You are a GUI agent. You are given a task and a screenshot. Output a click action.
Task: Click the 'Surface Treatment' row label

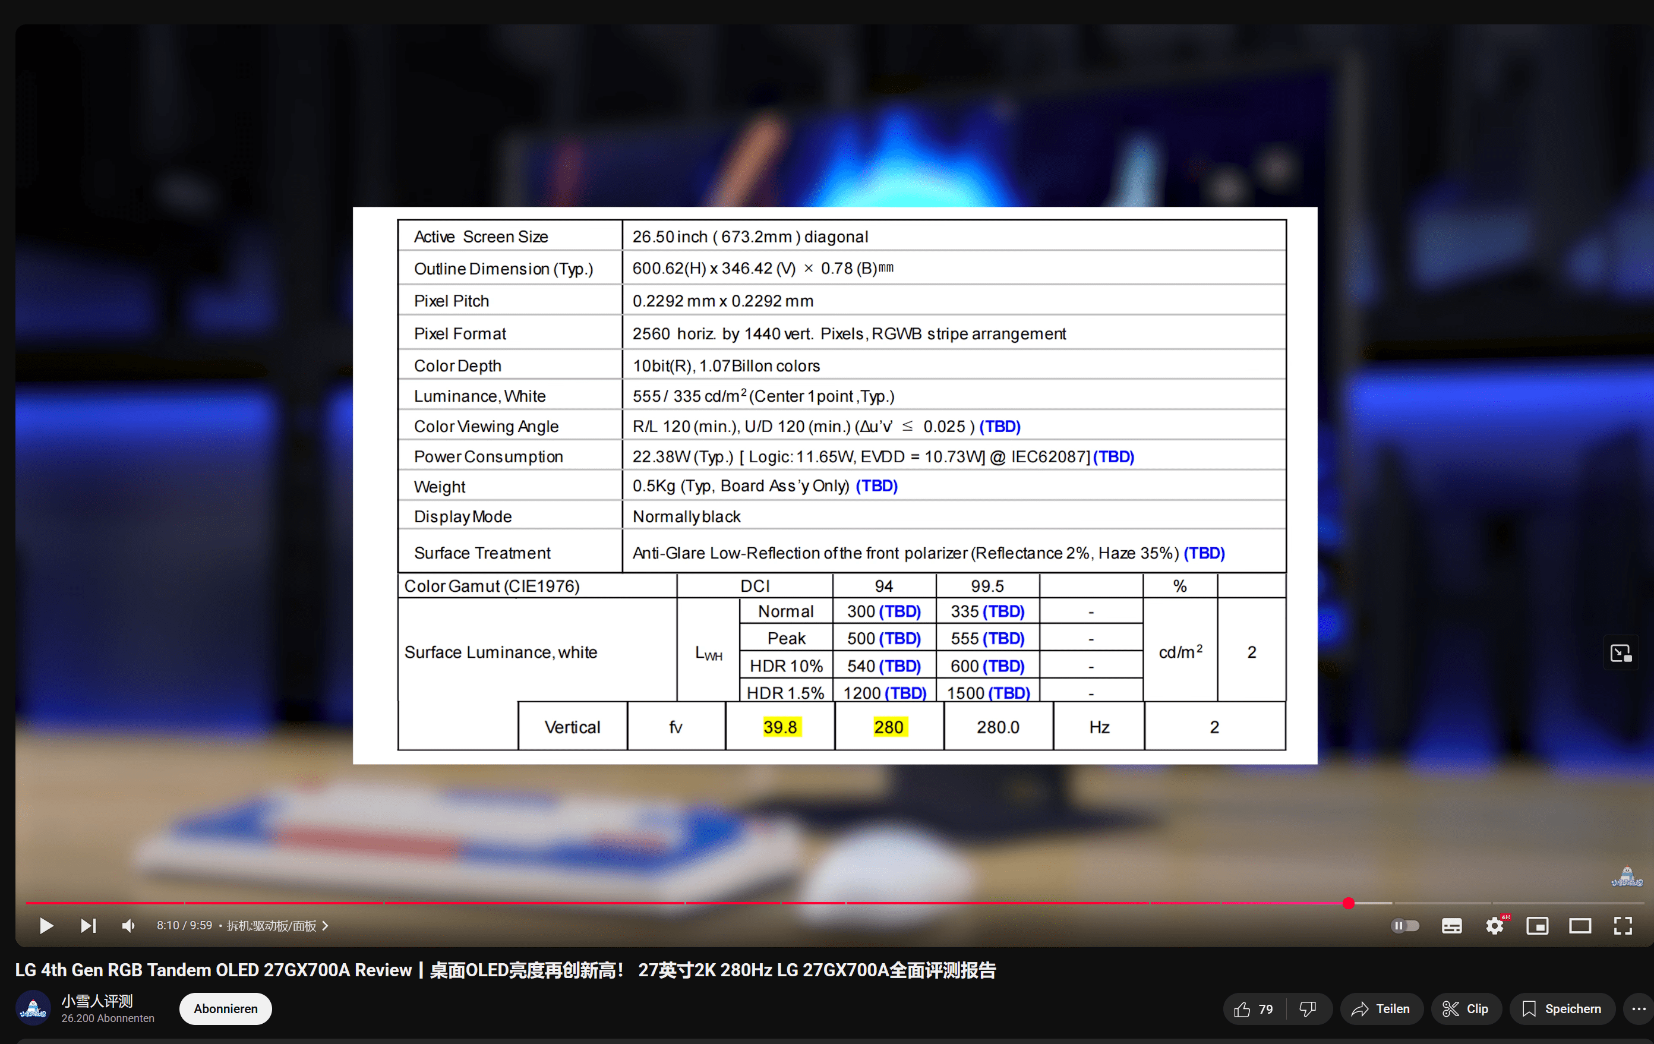pos(482,553)
